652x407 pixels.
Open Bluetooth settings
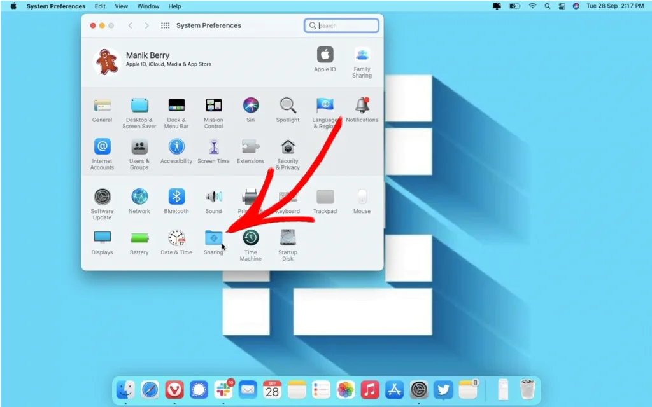[x=176, y=197]
